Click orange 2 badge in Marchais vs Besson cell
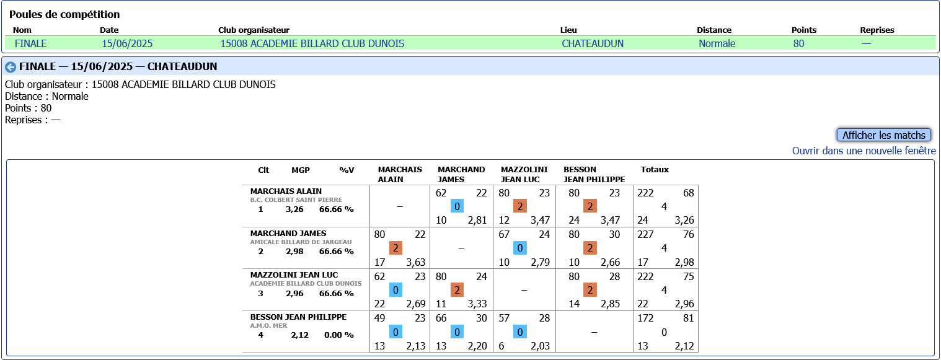 point(590,206)
